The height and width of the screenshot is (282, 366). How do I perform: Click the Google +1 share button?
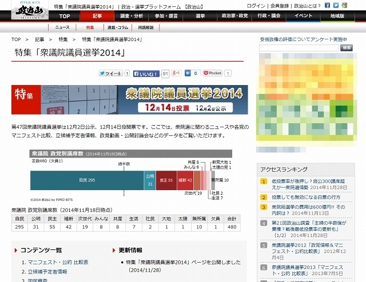[x=177, y=74]
